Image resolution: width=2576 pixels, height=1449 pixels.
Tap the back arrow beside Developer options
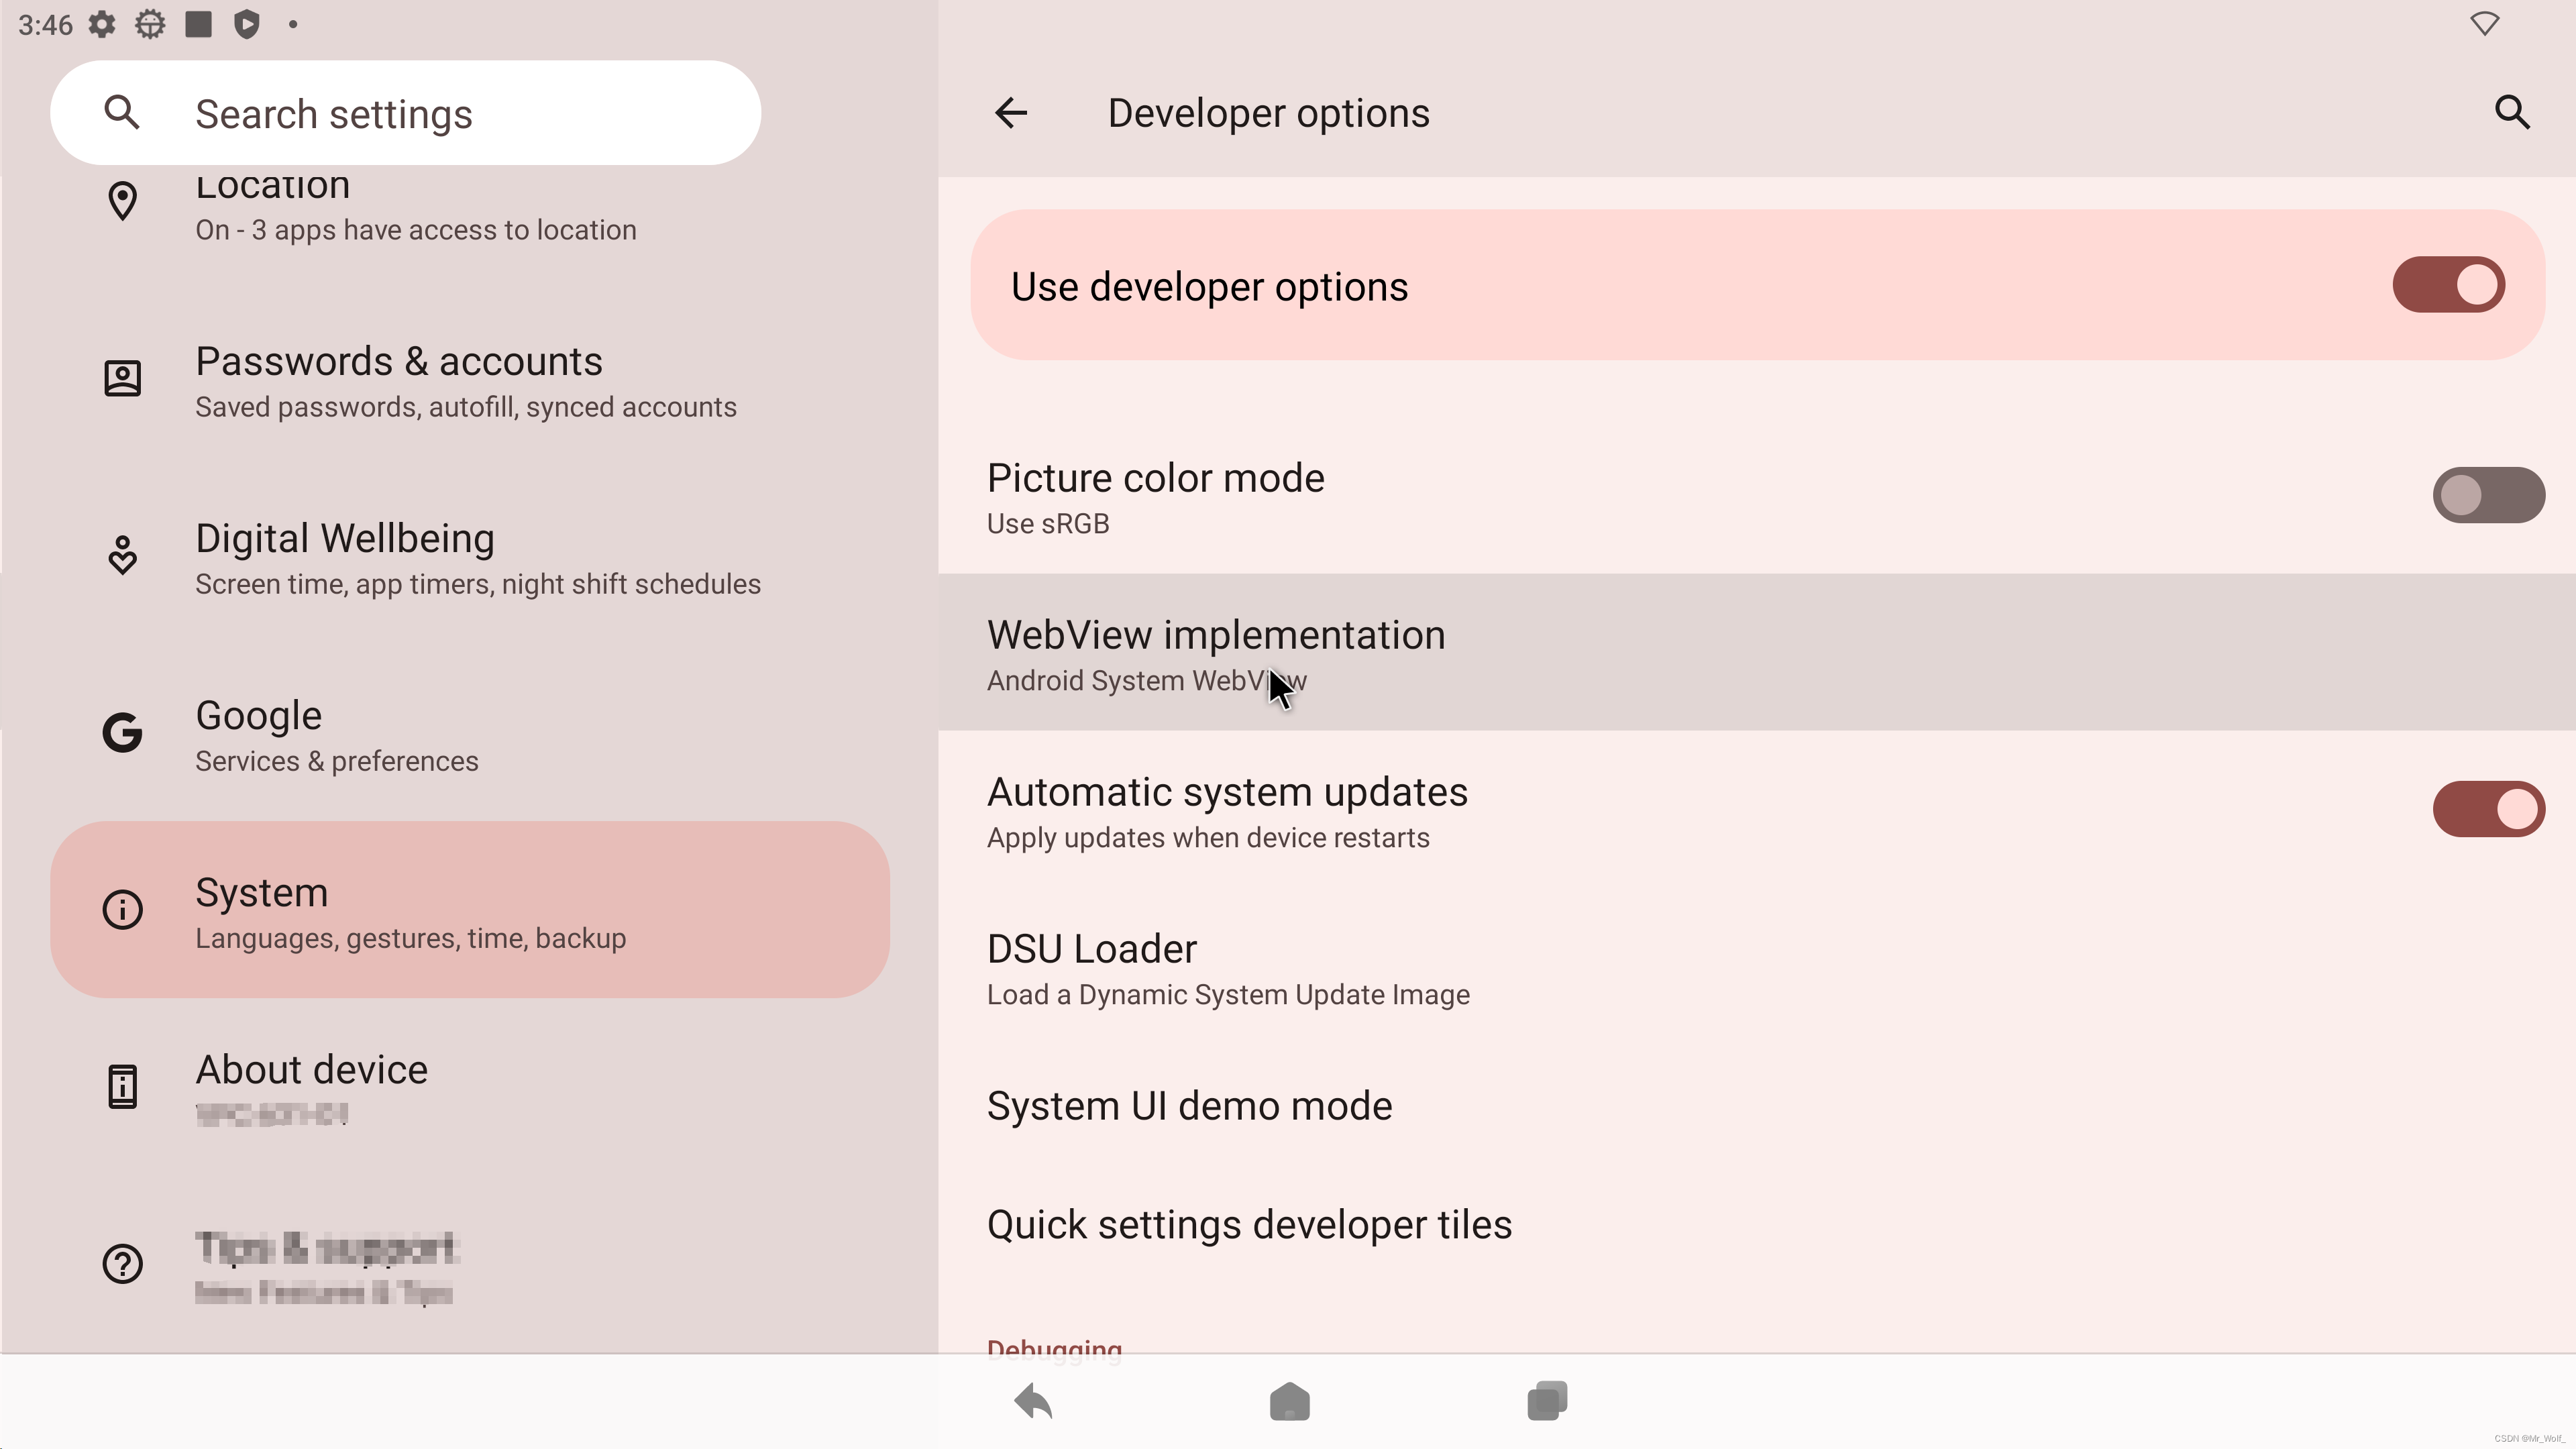tap(1010, 112)
